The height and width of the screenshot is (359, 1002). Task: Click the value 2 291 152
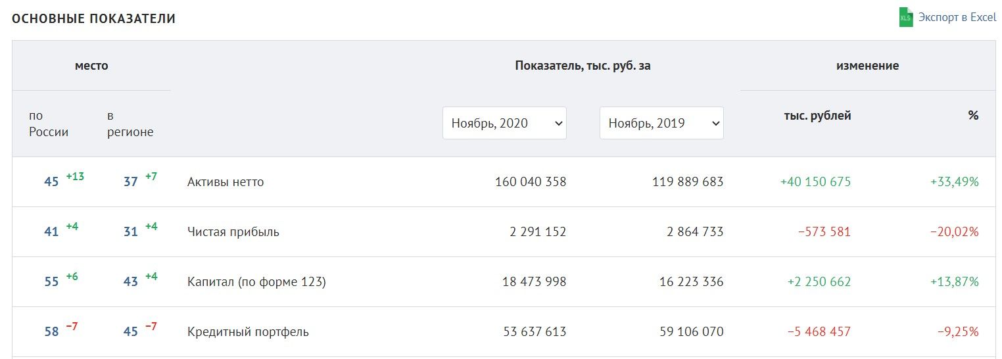537,232
